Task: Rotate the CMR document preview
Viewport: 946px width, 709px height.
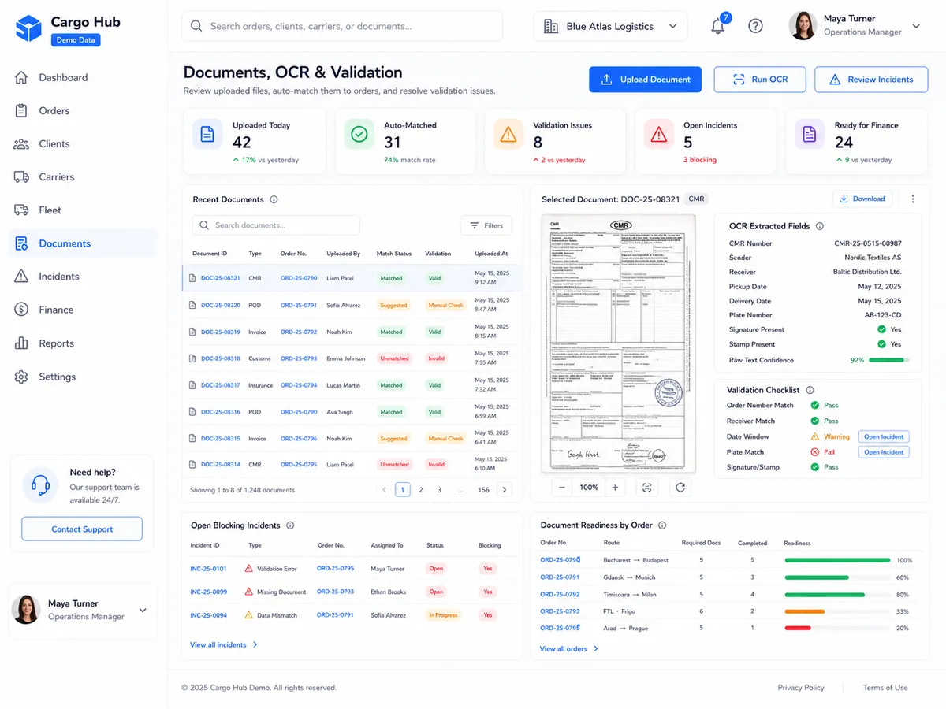Action: click(680, 488)
